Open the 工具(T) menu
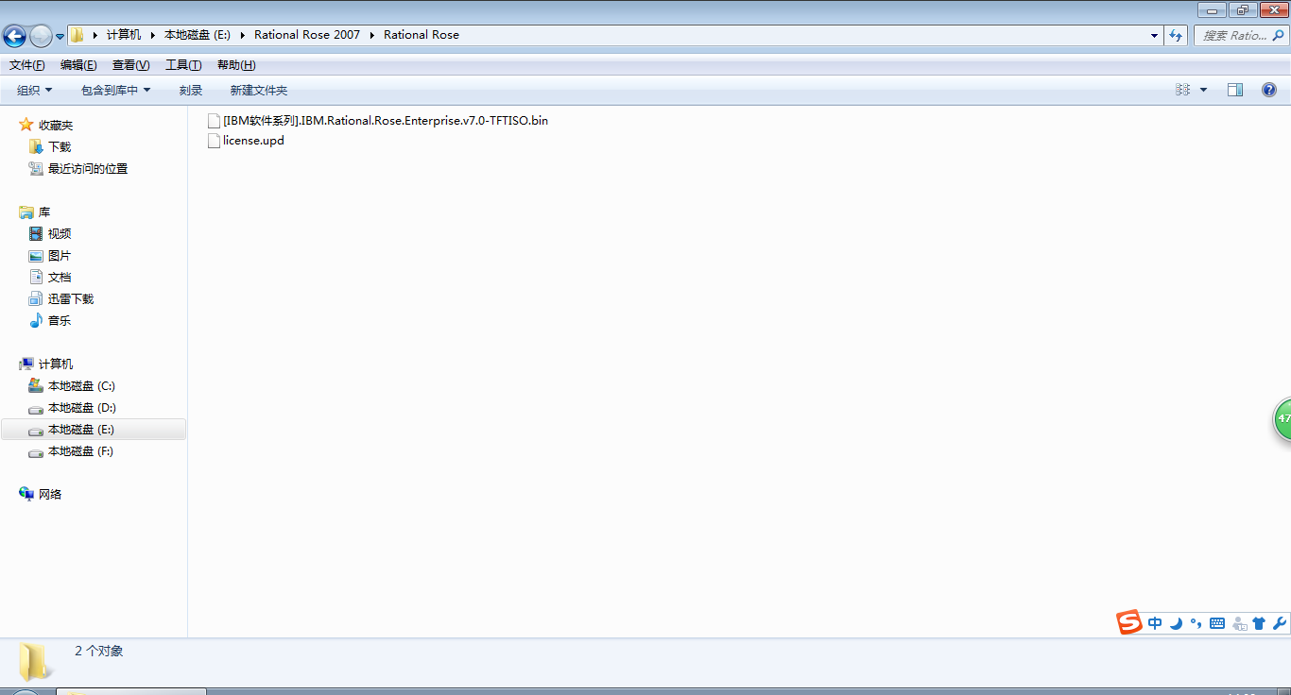This screenshot has height=695, width=1291. pyautogui.click(x=183, y=65)
